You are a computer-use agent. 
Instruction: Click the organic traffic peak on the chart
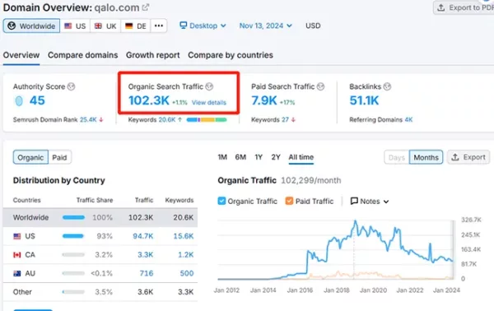356,221
